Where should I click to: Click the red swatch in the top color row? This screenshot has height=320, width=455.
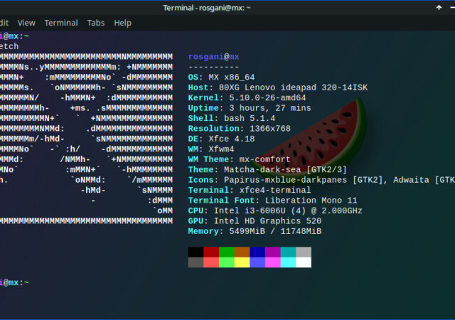pos(211,252)
